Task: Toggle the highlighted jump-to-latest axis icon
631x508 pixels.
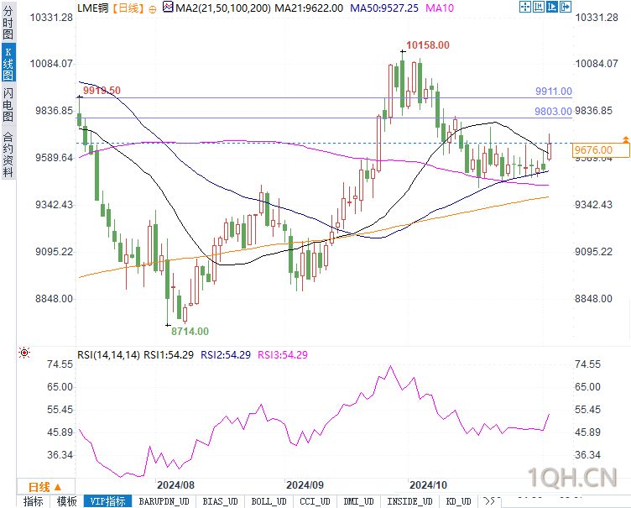Action: click(x=552, y=7)
